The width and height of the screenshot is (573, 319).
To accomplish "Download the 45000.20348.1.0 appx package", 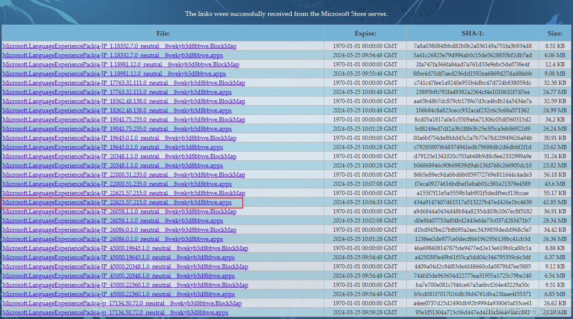I will [119, 276].
